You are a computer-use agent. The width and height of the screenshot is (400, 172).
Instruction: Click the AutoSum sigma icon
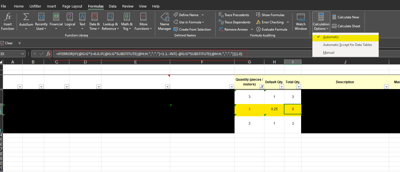click(26, 17)
